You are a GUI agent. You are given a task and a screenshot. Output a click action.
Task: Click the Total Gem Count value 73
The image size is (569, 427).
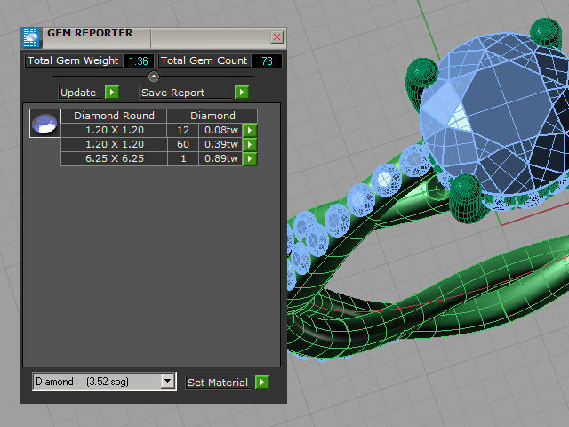coord(267,61)
